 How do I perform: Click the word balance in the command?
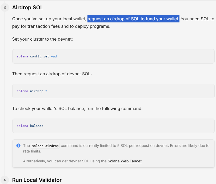coord(37,126)
